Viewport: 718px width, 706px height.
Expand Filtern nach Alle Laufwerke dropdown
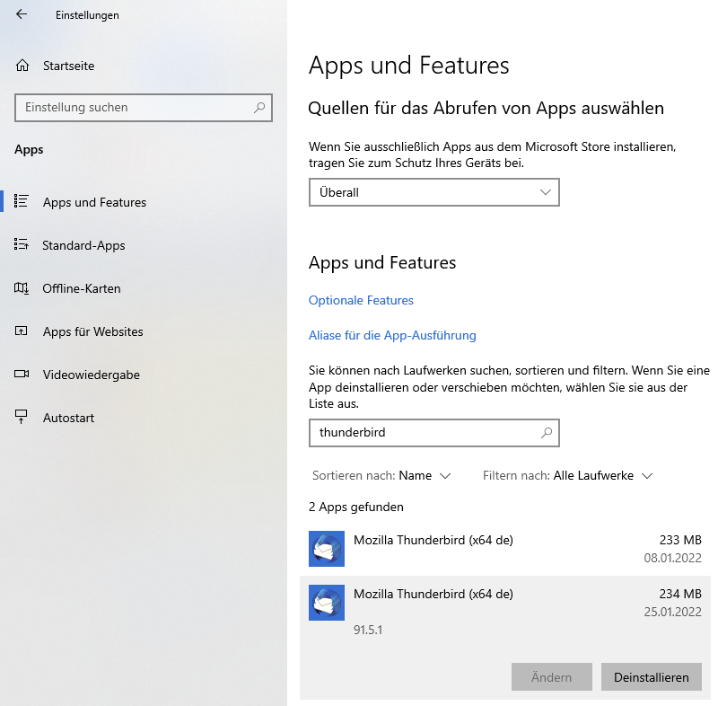(567, 475)
